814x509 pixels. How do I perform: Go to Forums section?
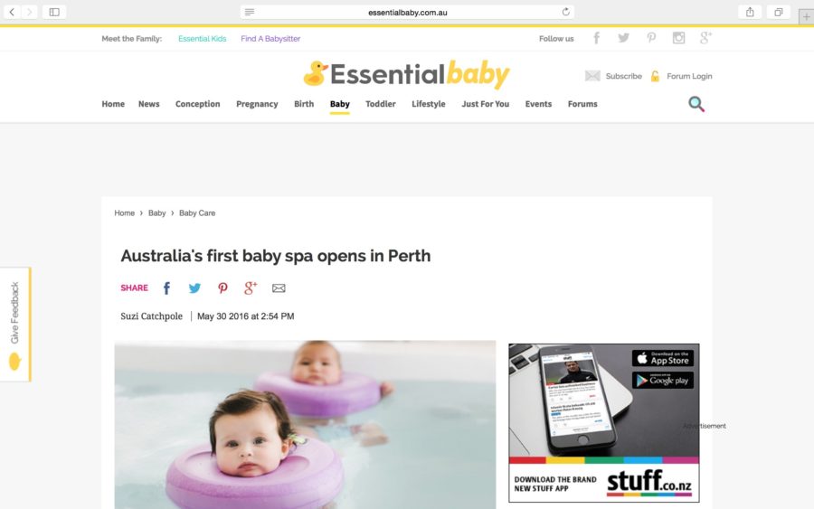pyautogui.click(x=582, y=104)
